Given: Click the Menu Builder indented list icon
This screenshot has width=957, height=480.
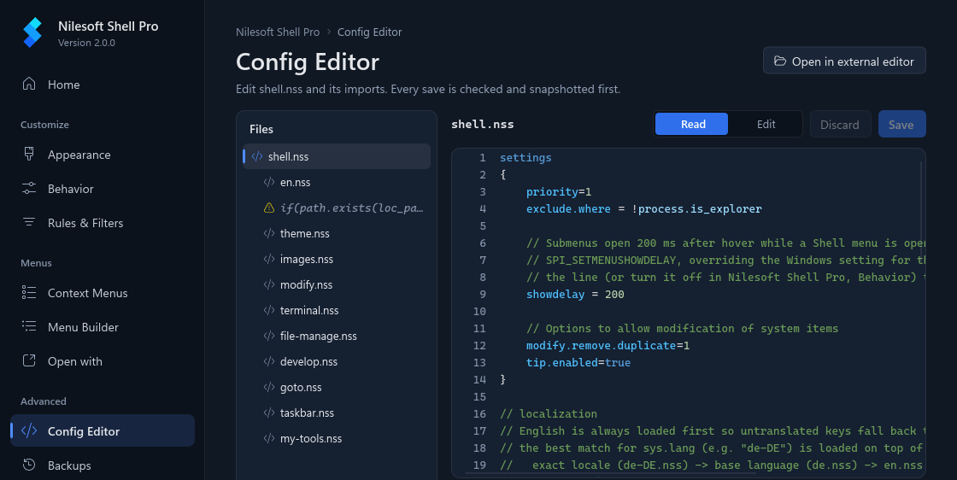Looking at the screenshot, I should [29, 326].
